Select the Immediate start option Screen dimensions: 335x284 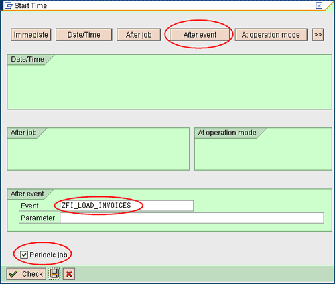pos(31,35)
